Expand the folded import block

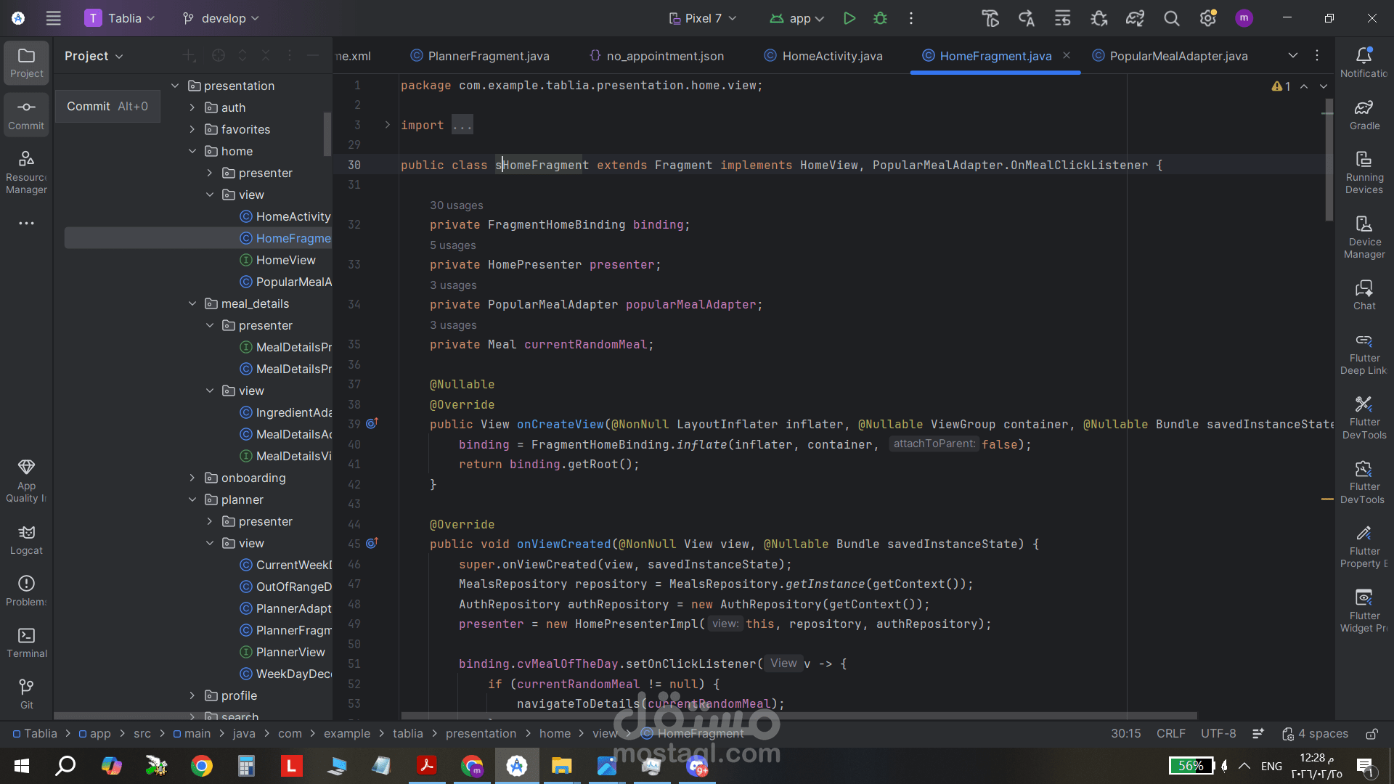(388, 125)
